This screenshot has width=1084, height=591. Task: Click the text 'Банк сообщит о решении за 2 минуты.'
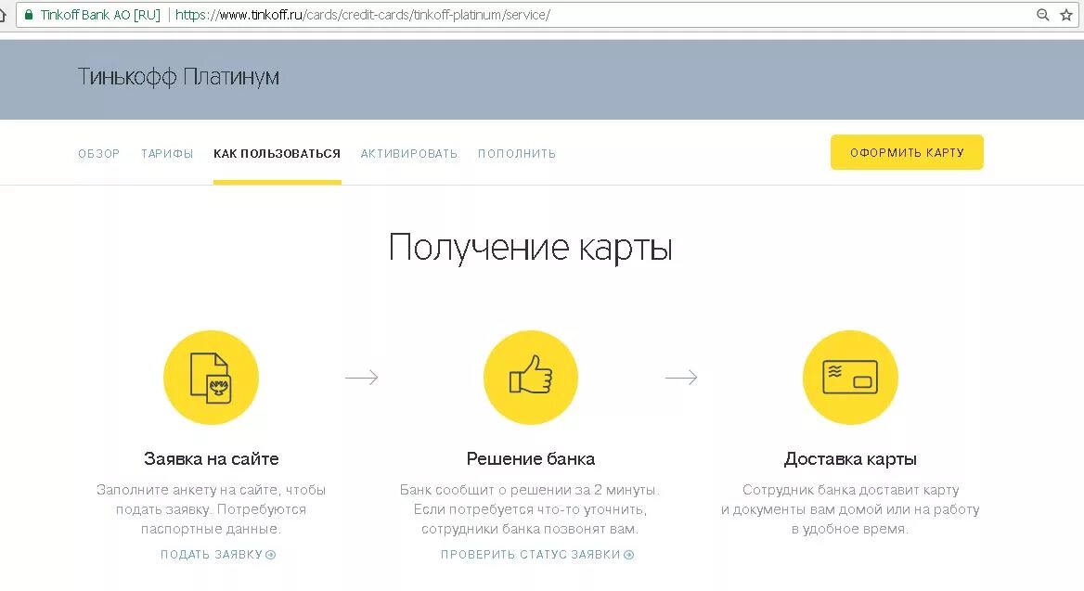pyautogui.click(x=530, y=490)
